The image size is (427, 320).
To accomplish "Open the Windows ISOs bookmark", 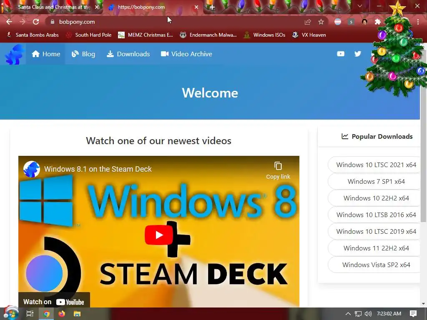I will point(264,35).
